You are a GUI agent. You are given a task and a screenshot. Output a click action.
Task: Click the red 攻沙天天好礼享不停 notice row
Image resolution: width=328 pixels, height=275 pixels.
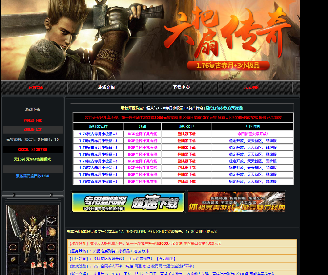[x=183, y=117]
